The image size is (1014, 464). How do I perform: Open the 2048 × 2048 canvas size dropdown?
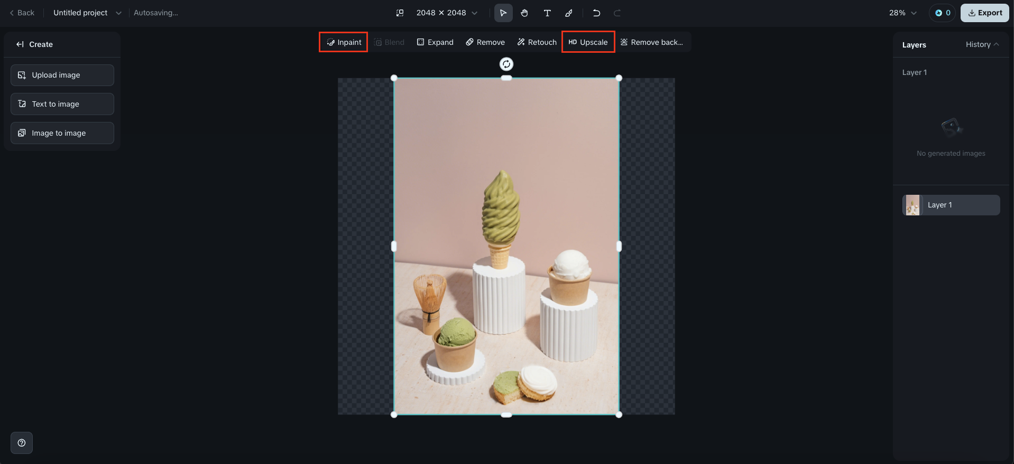click(x=447, y=13)
